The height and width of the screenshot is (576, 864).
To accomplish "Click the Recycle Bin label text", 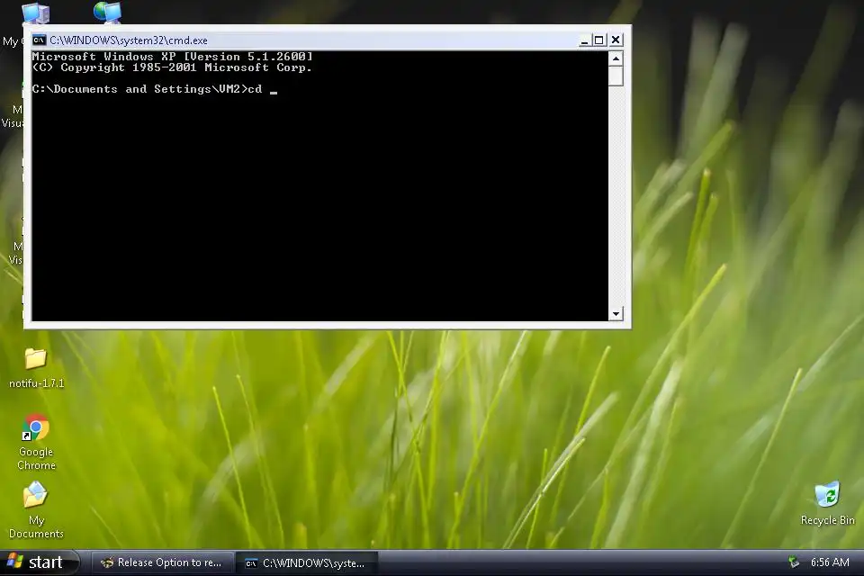I will 828,520.
